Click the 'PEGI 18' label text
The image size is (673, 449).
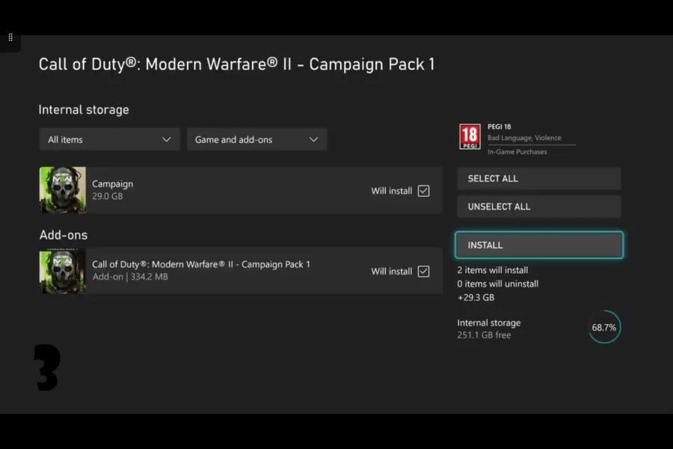pyautogui.click(x=500, y=126)
